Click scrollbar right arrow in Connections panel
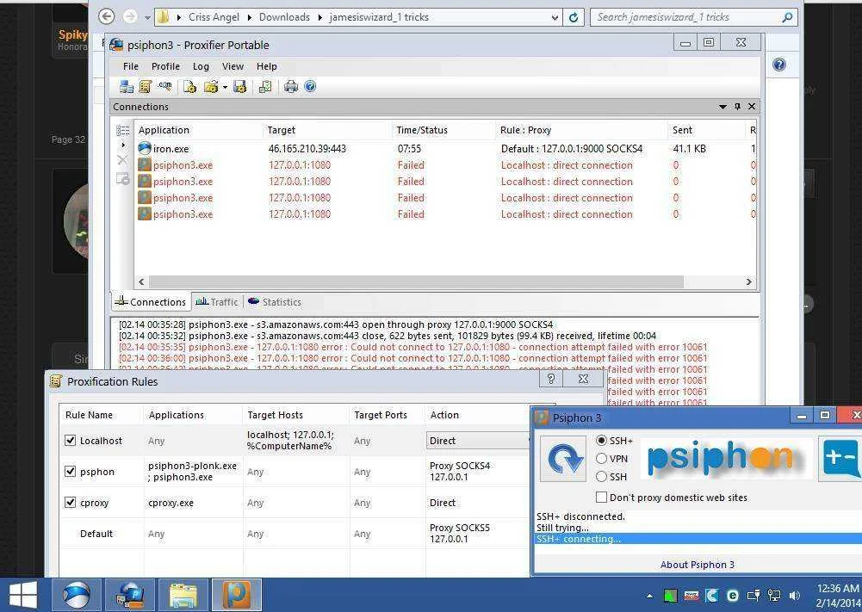 pyautogui.click(x=748, y=281)
